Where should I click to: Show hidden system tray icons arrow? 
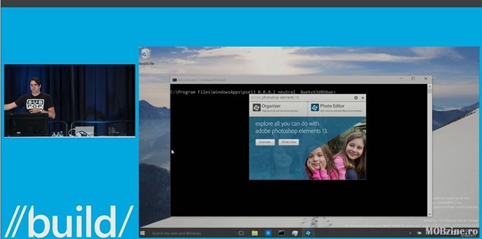tap(411, 233)
